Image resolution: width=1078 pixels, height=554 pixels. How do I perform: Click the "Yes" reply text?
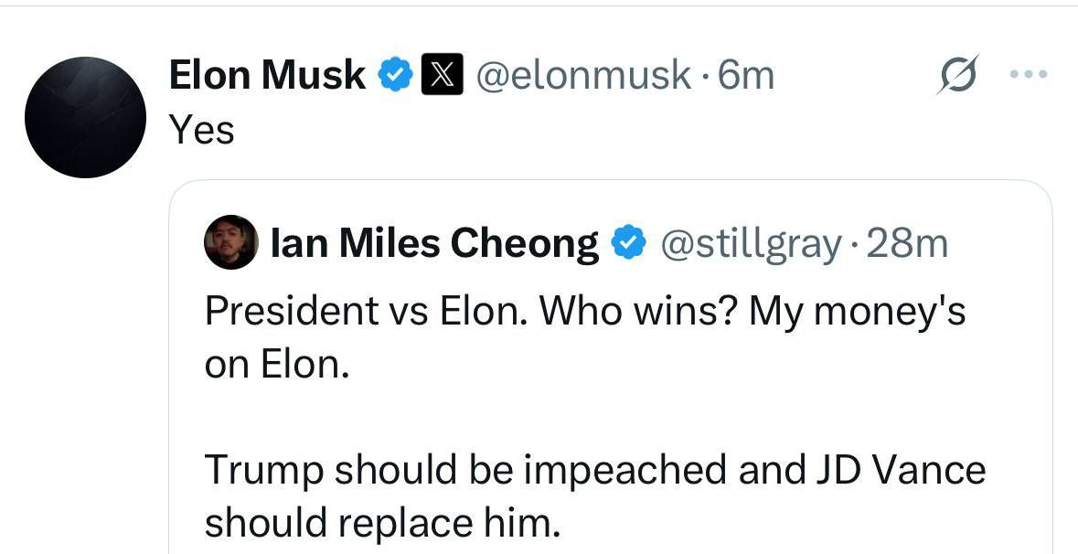click(x=202, y=130)
